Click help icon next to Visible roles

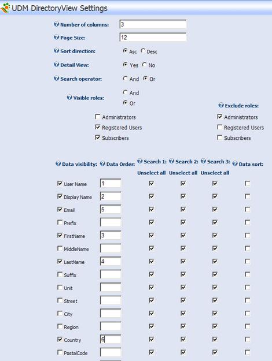69,98
